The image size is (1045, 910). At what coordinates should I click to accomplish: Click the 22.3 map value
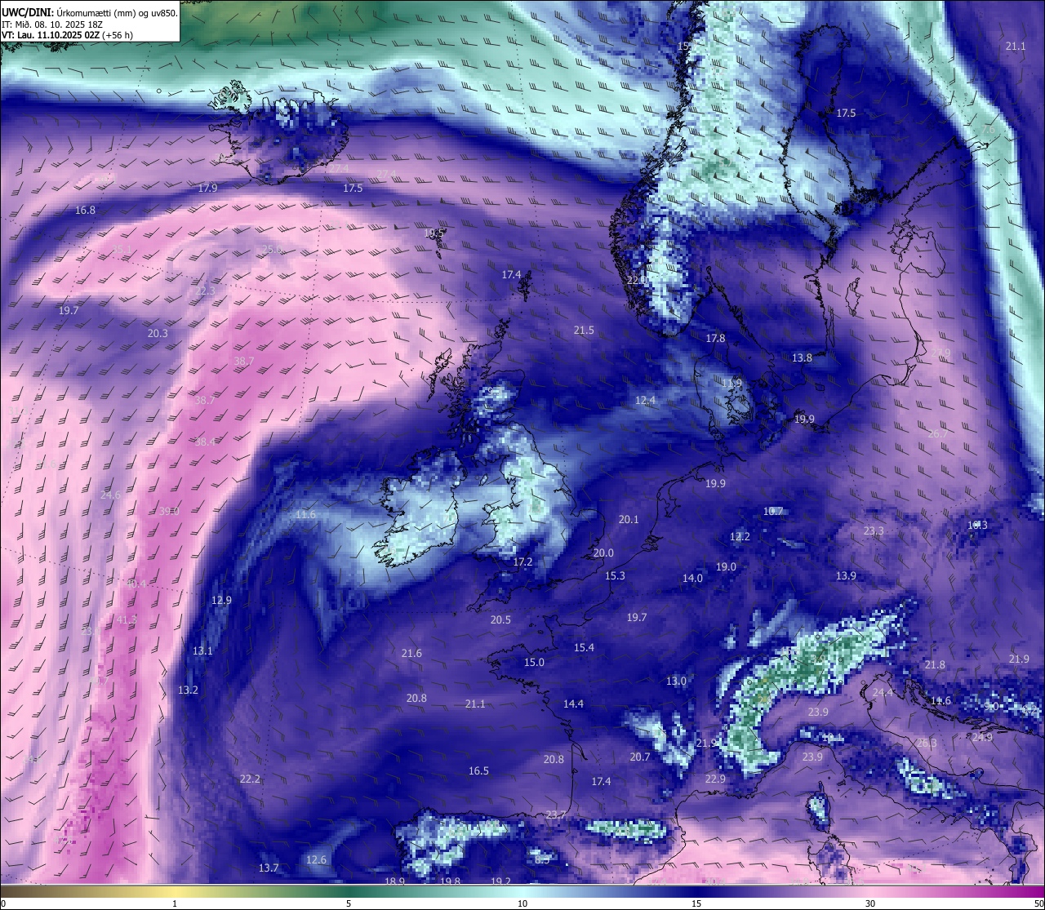click(205, 291)
